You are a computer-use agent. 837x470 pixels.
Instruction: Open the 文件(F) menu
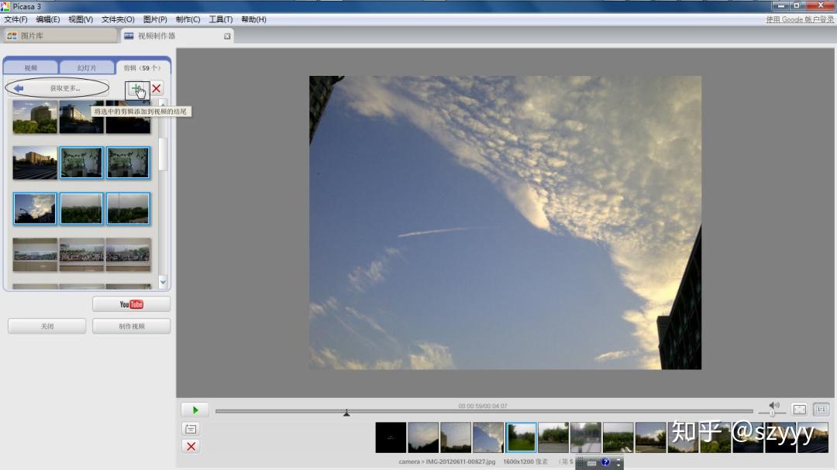pyautogui.click(x=15, y=19)
